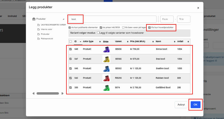Check 'Legg til valgte varianter som hovedvarer'

pos(98,33)
